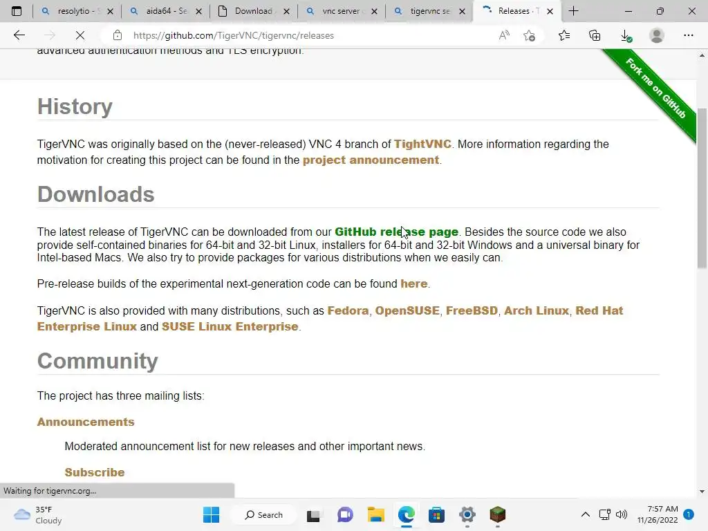Close the vnc server tab
Image resolution: width=708 pixels, height=531 pixels.
coord(374,11)
